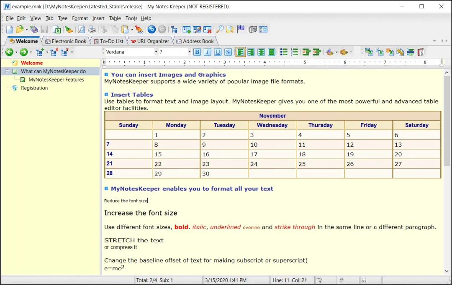Open the Find magnifier tool
The width and height of the screenshot is (452, 285).
[219, 29]
